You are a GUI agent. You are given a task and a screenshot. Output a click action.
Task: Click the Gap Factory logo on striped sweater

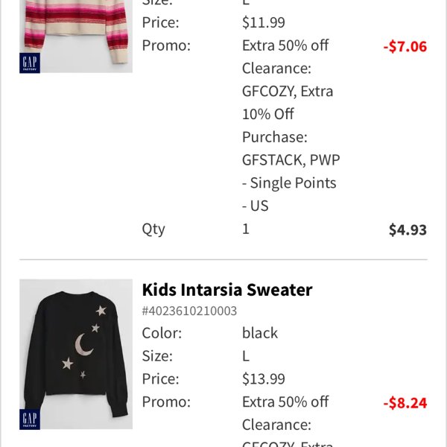click(x=30, y=63)
